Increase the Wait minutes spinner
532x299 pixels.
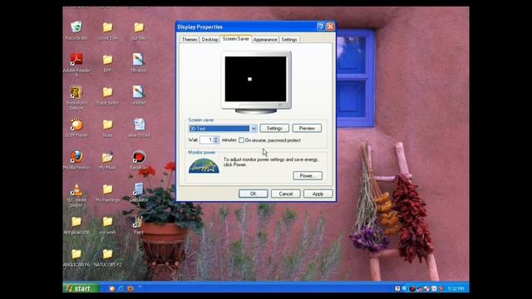pyautogui.click(x=216, y=139)
